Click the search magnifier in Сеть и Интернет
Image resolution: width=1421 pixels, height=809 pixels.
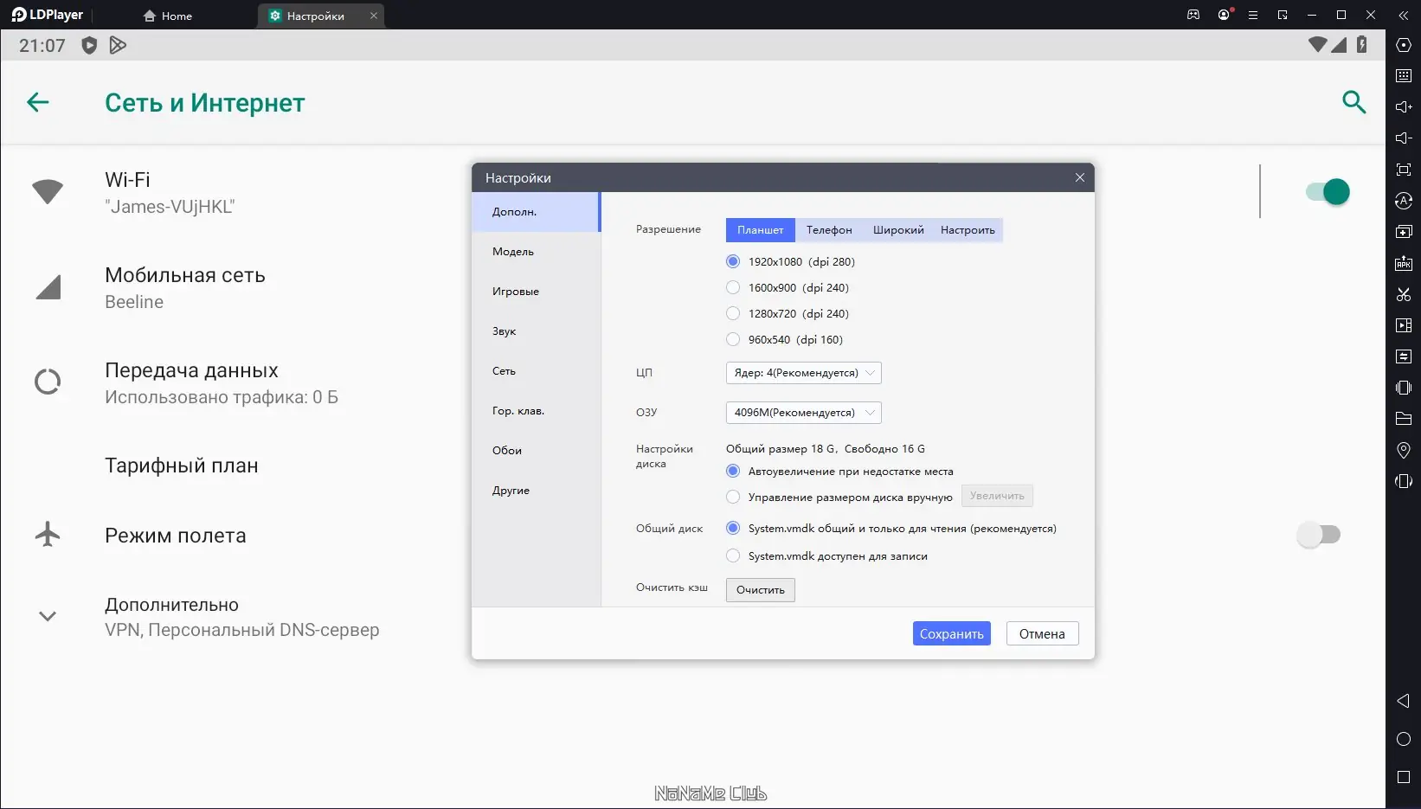coord(1353,102)
